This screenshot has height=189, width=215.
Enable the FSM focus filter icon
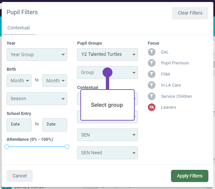(151, 74)
